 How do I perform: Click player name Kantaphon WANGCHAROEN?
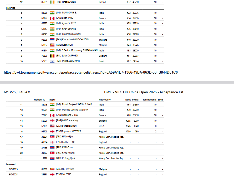click(x=75, y=40)
